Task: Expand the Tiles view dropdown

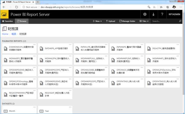Action: pyautogui.click(x=144, y=21)
